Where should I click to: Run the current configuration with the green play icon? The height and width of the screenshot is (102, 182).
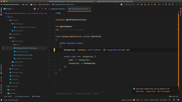click(142, 5)
